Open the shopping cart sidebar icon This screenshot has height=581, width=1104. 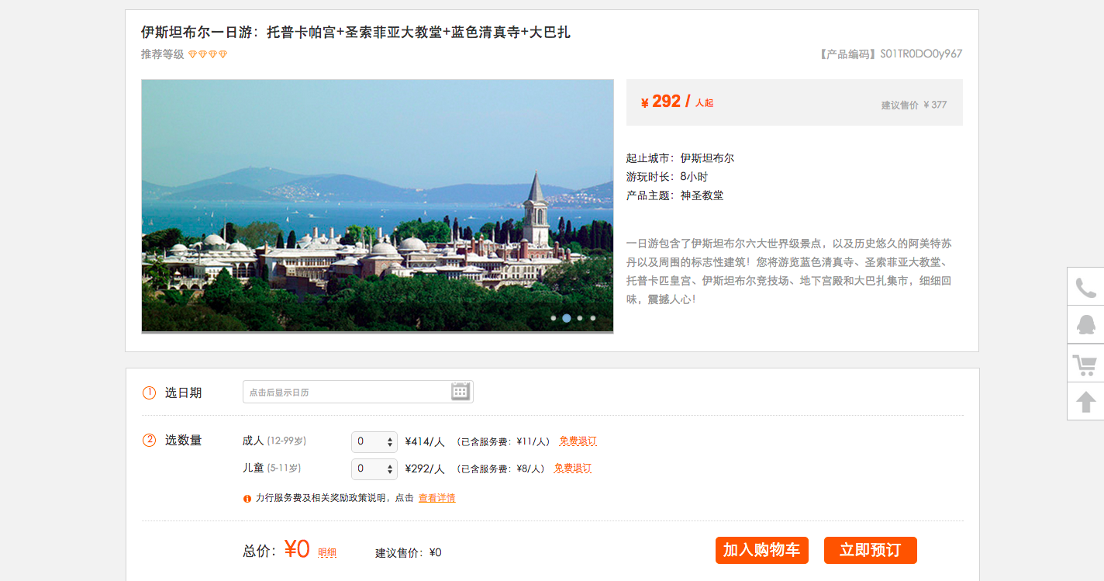(x=1085, y=363)
